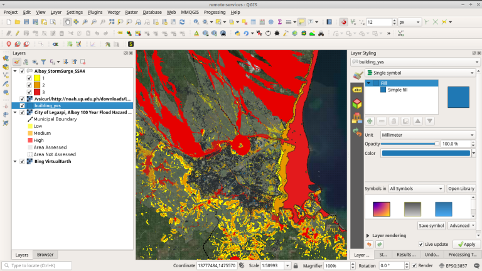
Task: Click the EPSG:3857 CRS button
Action: 453,265
